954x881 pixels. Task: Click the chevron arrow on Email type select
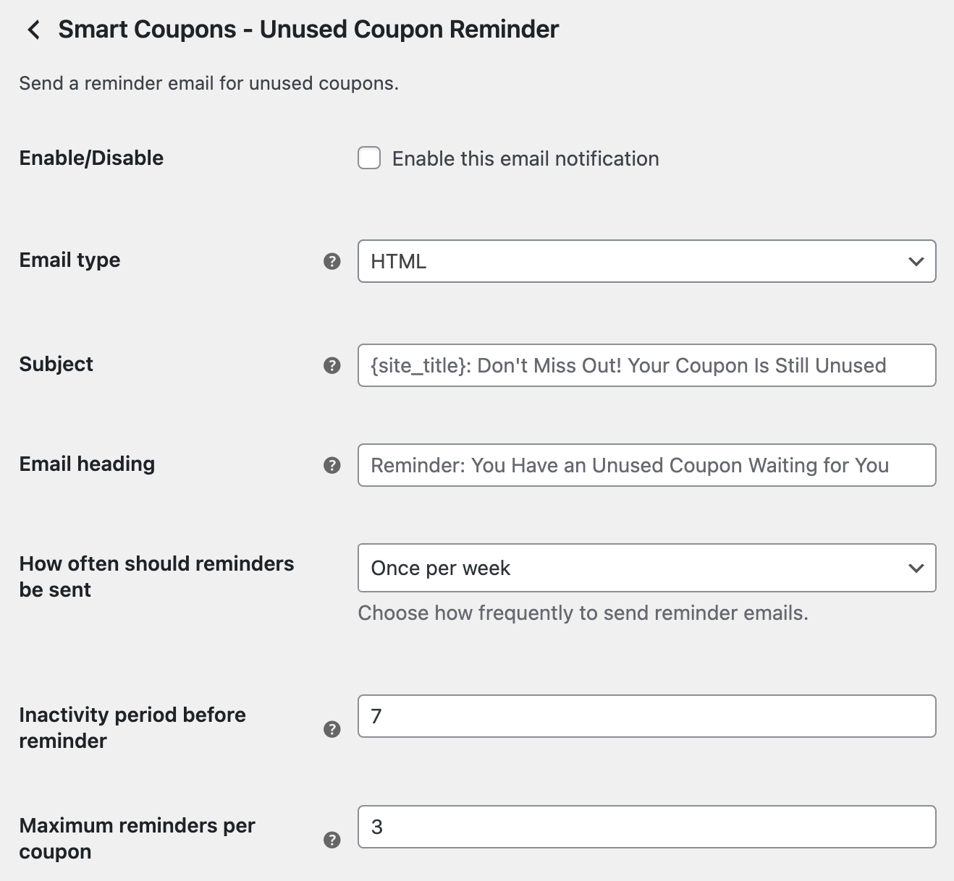tap(916, 261)
